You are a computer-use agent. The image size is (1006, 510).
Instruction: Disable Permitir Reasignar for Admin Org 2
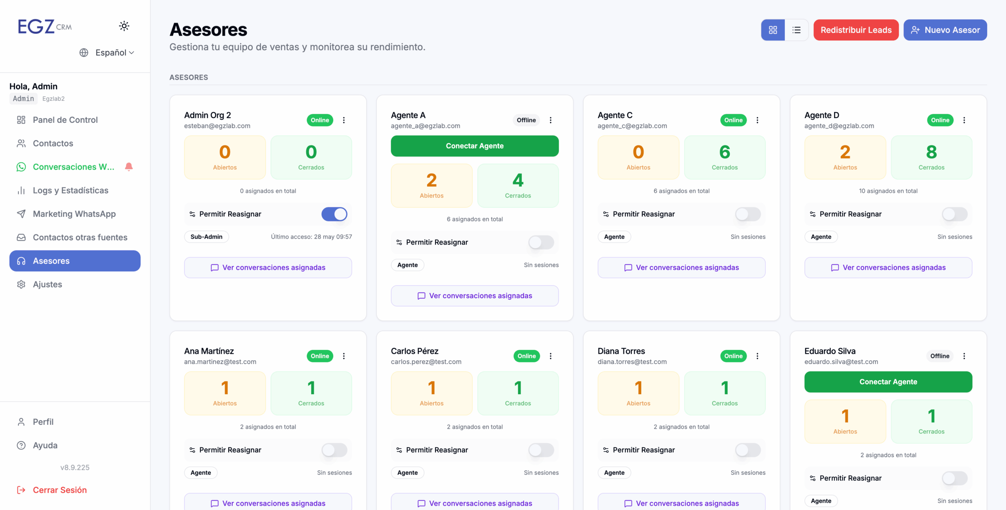click(x=334, y=214)
